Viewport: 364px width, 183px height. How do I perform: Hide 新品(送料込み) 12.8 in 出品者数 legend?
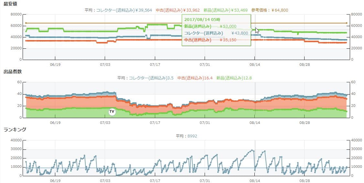tap(234, 78)
